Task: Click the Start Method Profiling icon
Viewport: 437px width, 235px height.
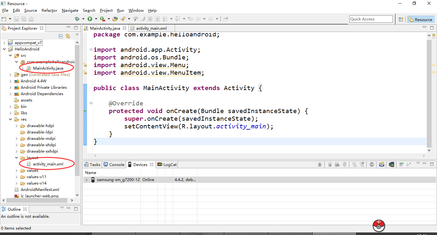Action: [362, 164]
